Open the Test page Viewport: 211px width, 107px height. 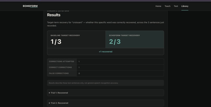click(x=176, y=6)
